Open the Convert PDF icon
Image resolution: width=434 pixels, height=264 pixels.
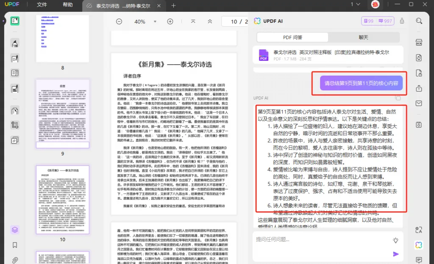click(x=419, y=57)
